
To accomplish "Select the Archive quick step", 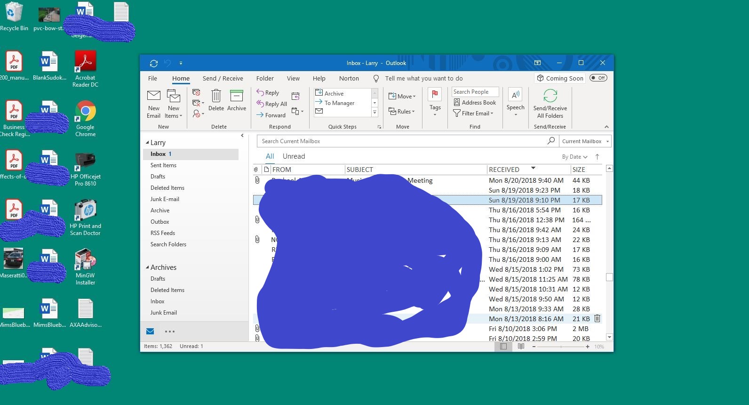I will click(329, 93).
